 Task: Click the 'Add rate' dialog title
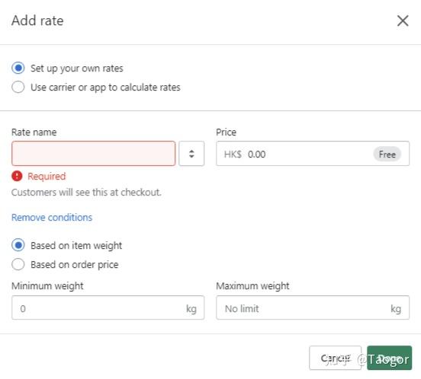[x=37, y=21]
